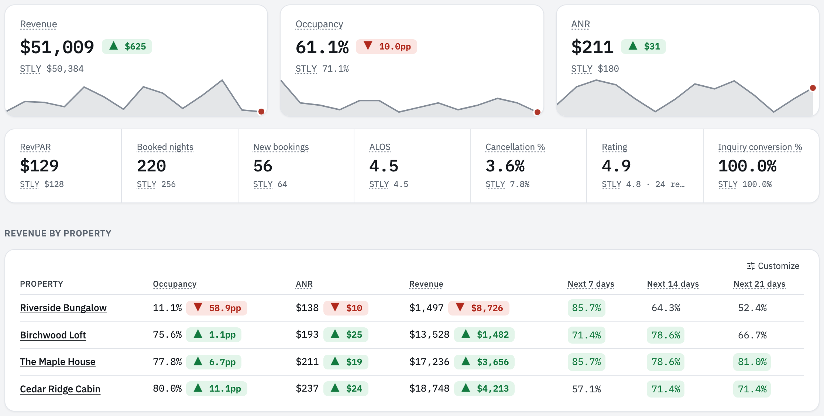Viewport: 824px width, 416px height.
Task: Click the Occupancy card title label
Action: (x=319, y=24)
